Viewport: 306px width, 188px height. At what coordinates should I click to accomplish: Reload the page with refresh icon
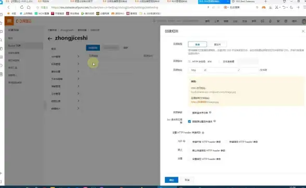22,7
